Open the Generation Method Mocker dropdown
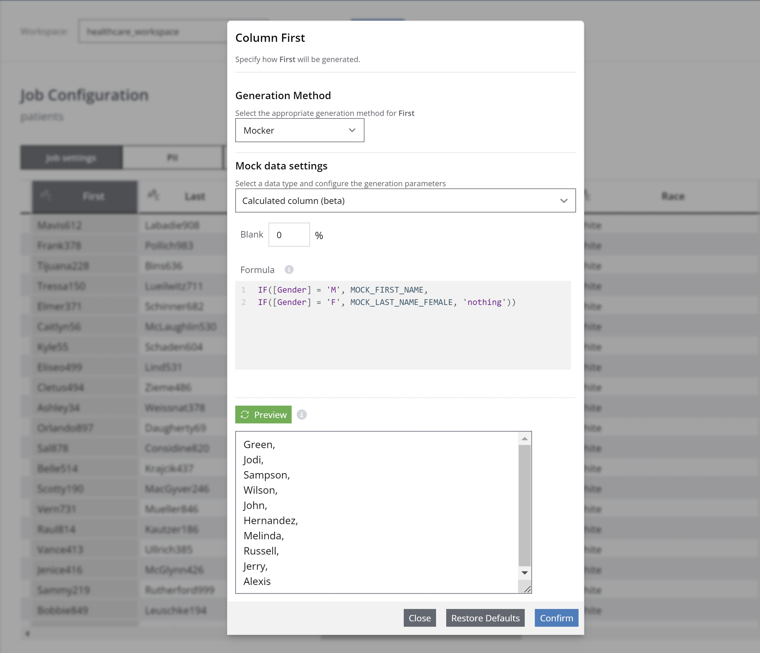Screen dimensions: 760x653 point(299,130)
